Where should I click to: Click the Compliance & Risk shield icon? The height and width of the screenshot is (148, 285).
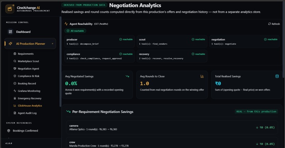click(15, 76)
